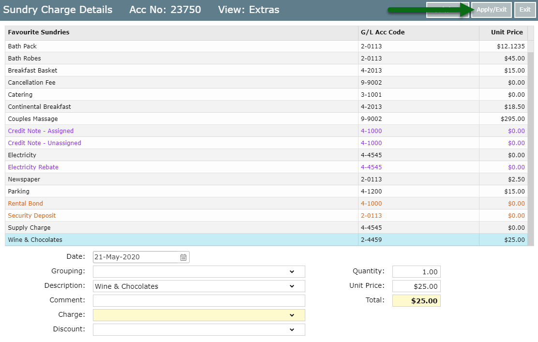
Task: Click the G/L code 2-4459 for Wine & Chocolates
Action: 371,240
